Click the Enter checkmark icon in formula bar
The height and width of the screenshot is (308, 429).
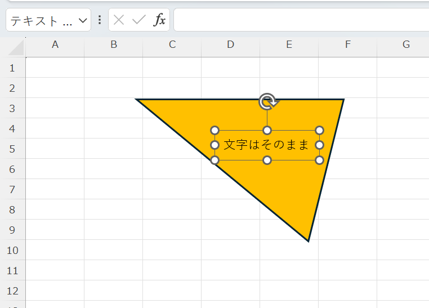138,20
